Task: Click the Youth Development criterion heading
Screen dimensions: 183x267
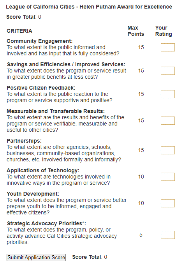Action: coord(33,194)
